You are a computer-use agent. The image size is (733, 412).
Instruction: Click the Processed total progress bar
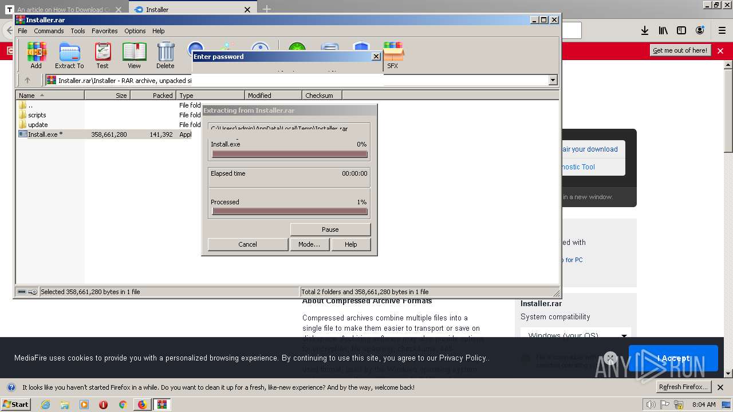pos(290,211)
